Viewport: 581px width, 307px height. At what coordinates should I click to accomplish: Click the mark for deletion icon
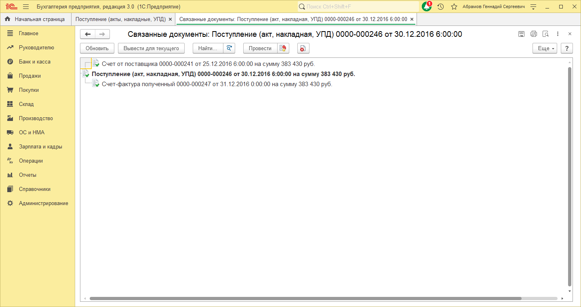tap(303, 49)
